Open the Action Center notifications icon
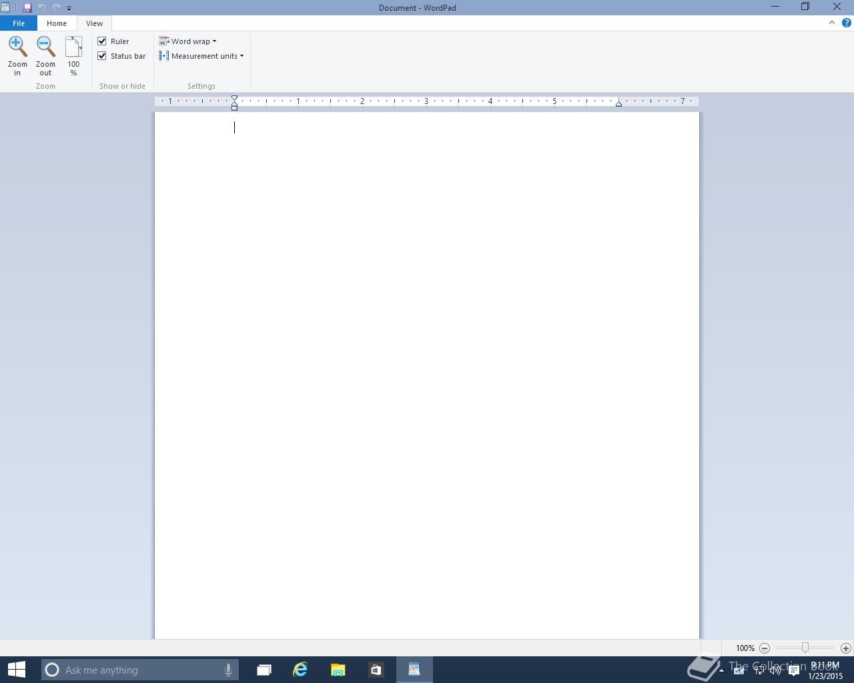Viewport: 854px width, 683px height. (794, 670)
